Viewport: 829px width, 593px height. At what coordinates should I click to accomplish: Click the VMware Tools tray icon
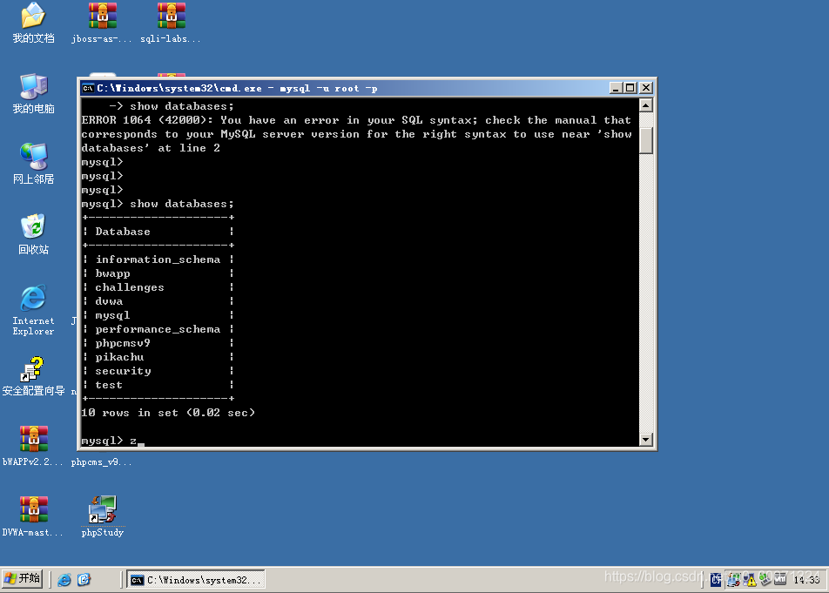click(780, 580)
